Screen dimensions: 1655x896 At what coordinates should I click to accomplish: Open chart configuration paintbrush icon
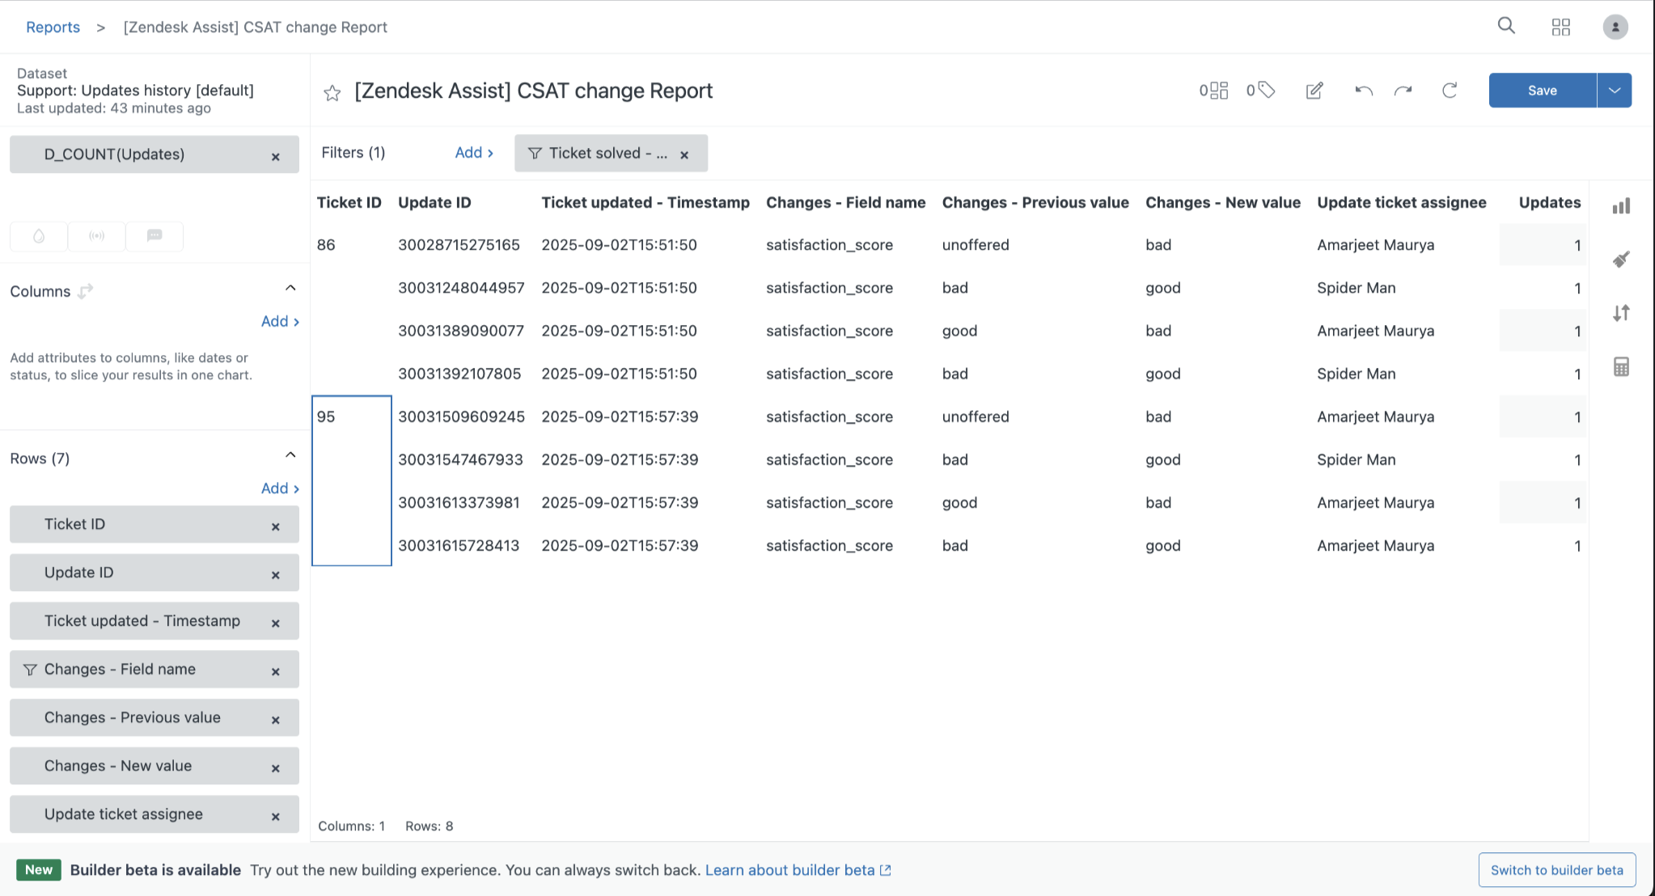[x=1621, y=260]
